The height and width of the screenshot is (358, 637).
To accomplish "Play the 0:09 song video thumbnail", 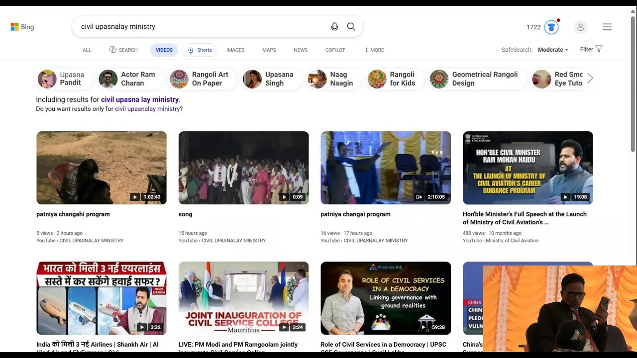I will point(243,168).
